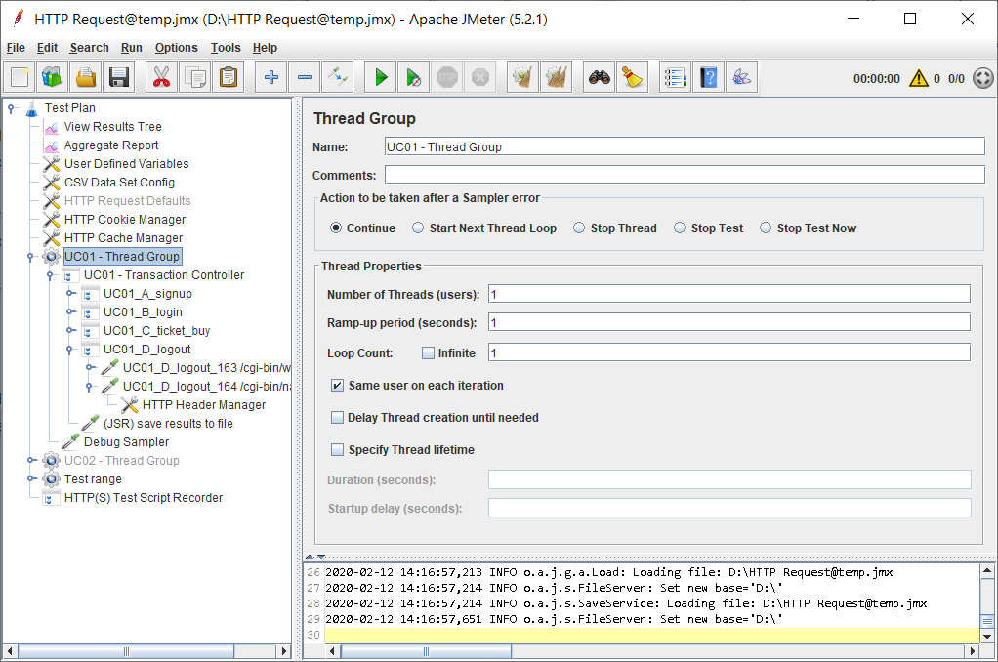Open the Run menu
Viewport: 998px width, 662px height.
pyautogui.click(x=131, y=48)
